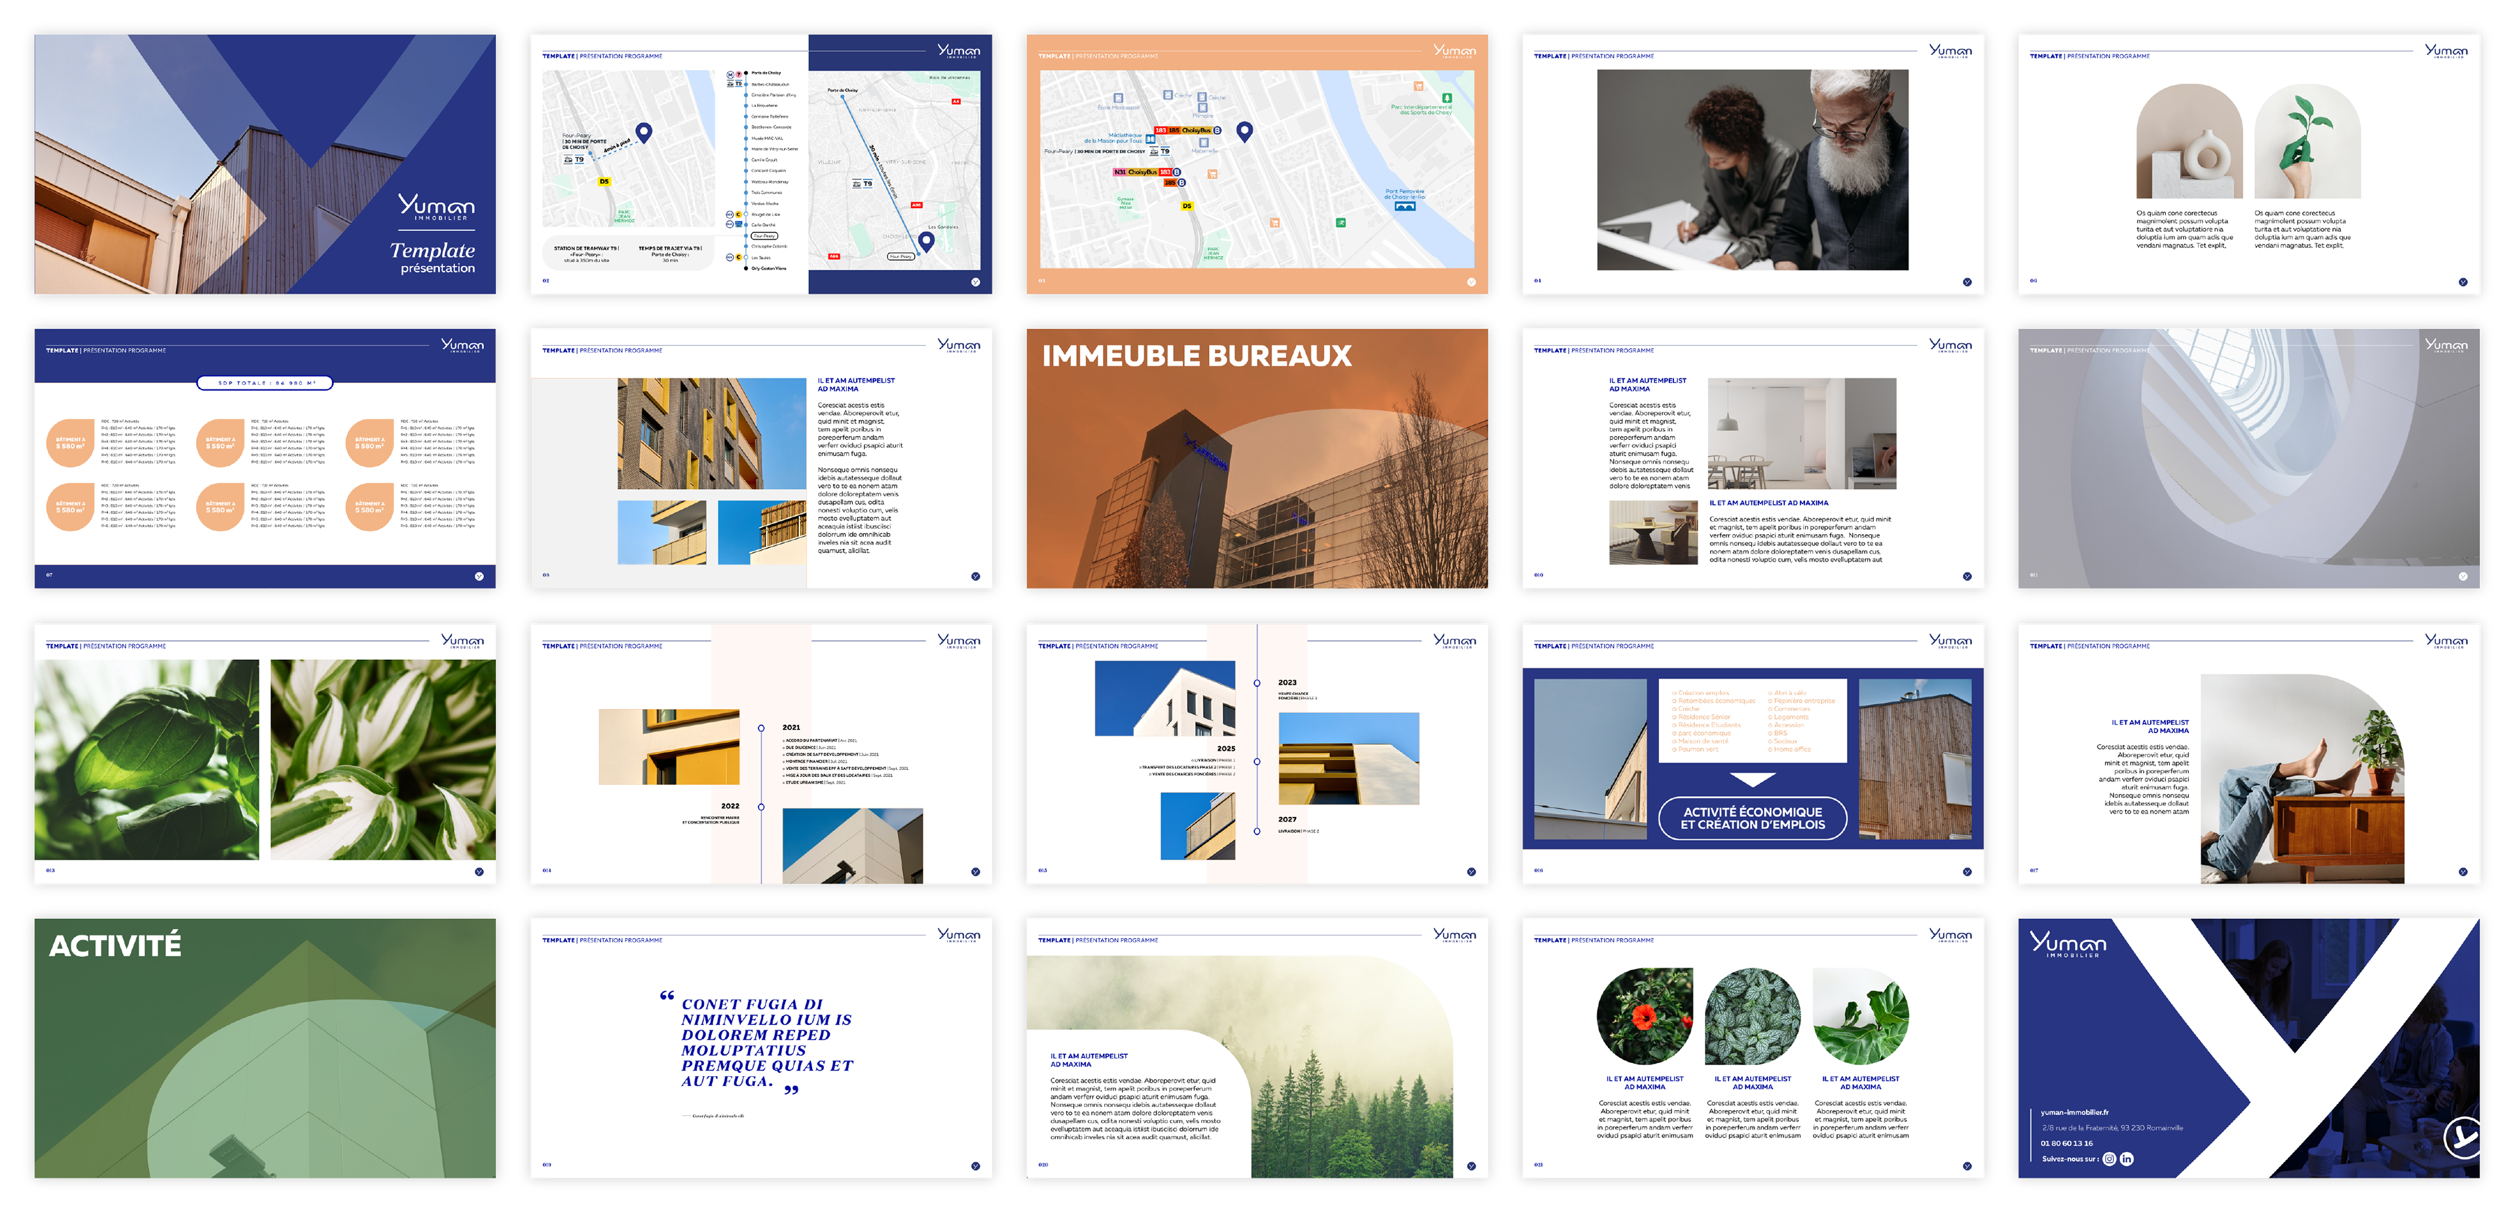
Task: Click the LinkedIn icon on the contact slide
Action: click(2127, 1159)
